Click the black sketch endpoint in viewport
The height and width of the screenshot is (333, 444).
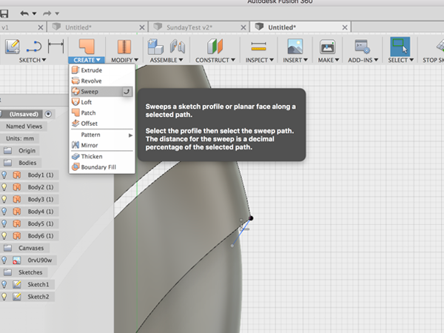[x=251, y=218]
